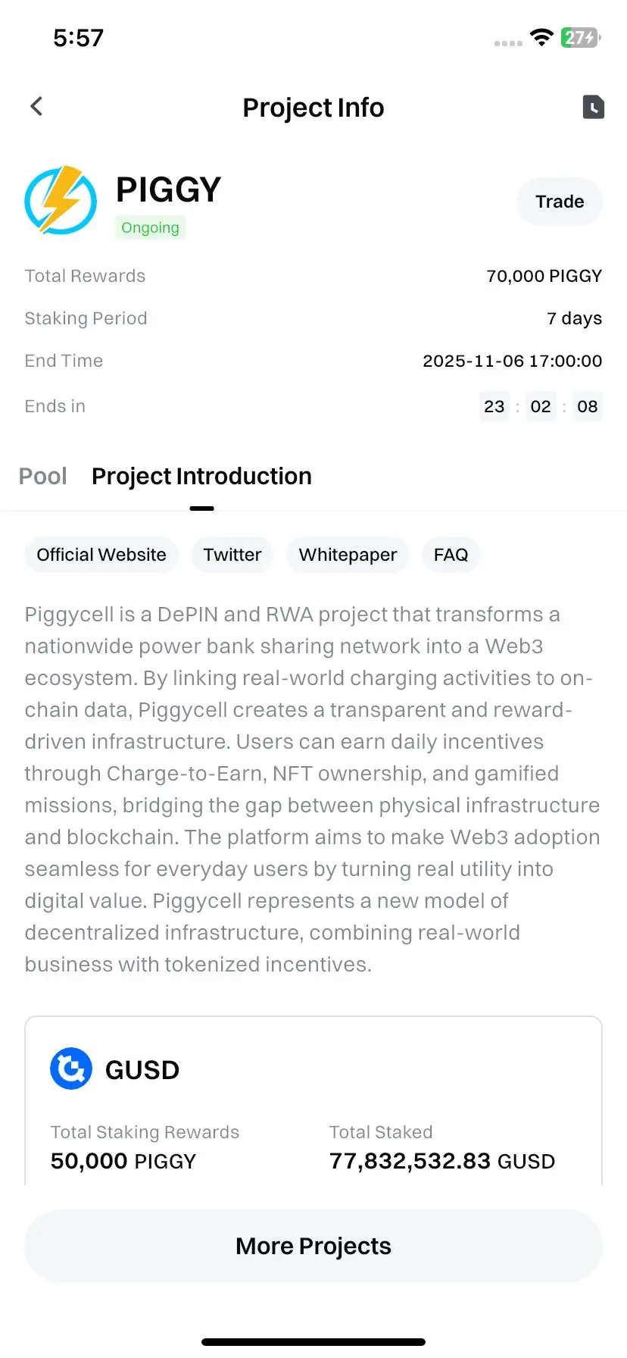This screenshot has height=1358, width=627.
Task: Tap the home indicator bar
Action: pos(313,1342)
